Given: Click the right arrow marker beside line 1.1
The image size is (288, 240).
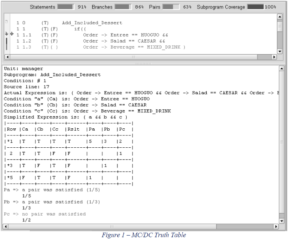Looking at the screenshot, I should coord(12,34).
